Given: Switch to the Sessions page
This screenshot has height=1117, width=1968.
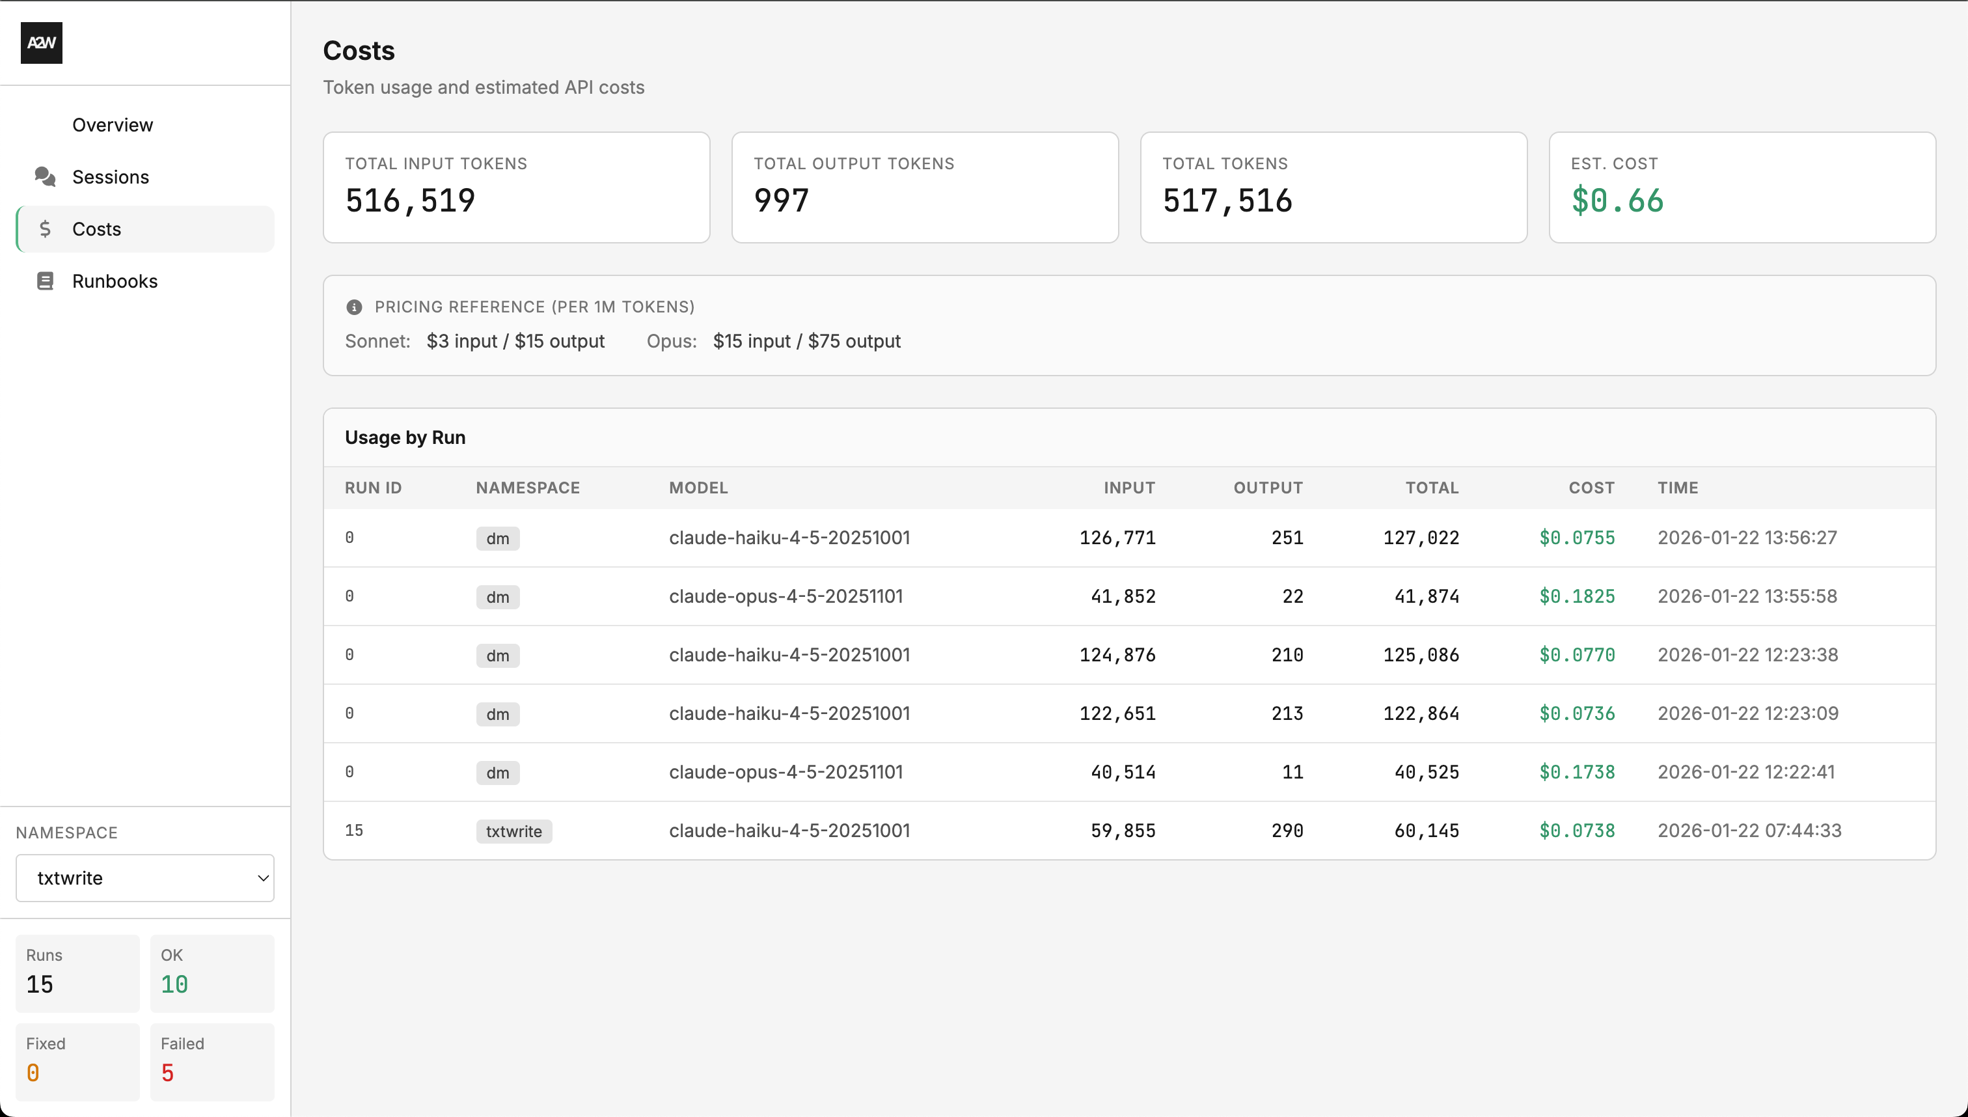Looking at the screenshot, I should tap(111, 176).
